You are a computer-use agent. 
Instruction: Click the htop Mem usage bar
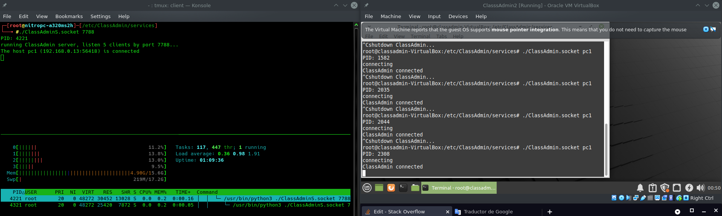(87, 173)
